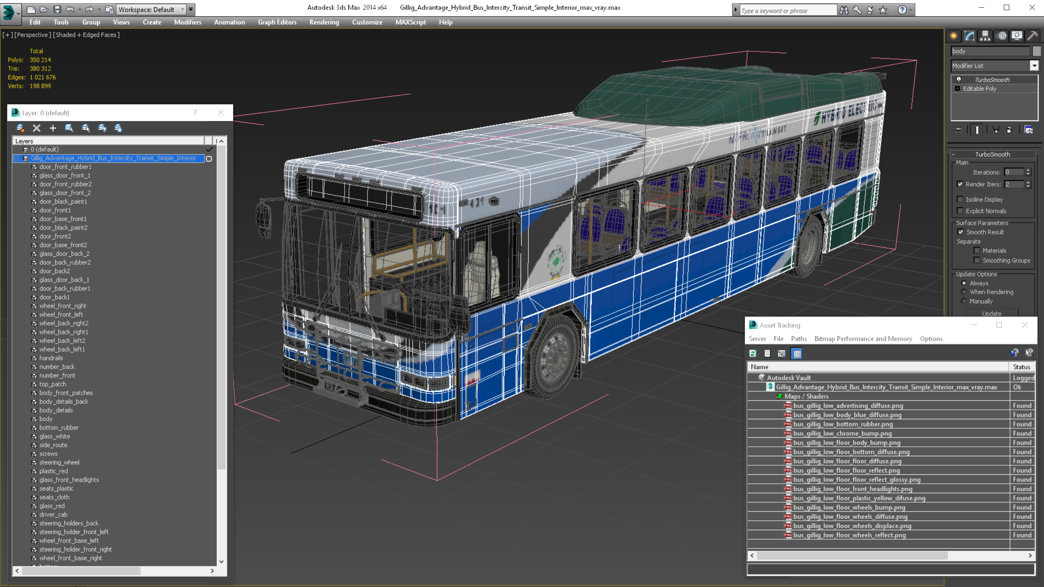The height and width of the screenshot is (587, 1044).
Task: Open the Modifier List dropdown
Action: pos(1034,65)
